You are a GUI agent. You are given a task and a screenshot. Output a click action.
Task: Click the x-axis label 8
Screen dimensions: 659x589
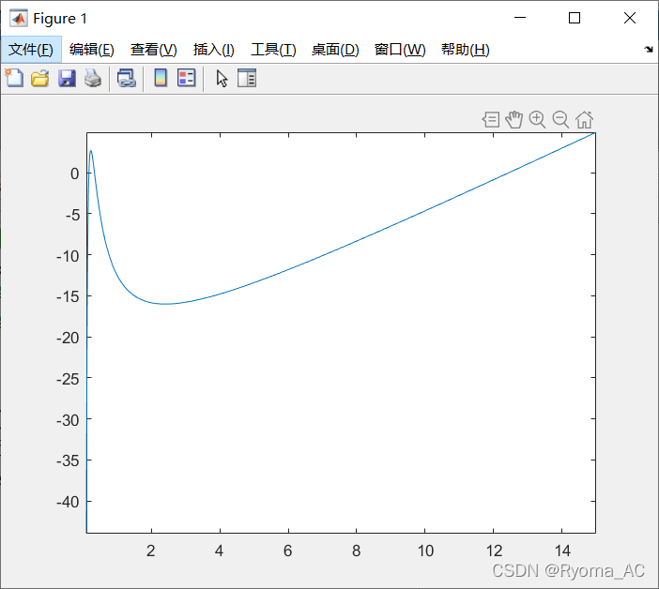(x=357, y=551)
